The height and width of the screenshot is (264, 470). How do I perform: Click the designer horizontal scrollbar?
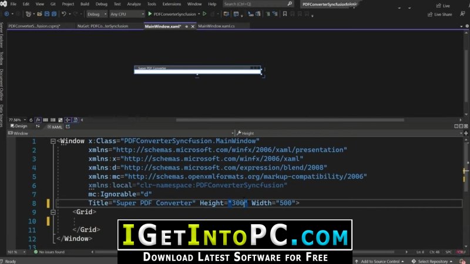tap(290, 120)
